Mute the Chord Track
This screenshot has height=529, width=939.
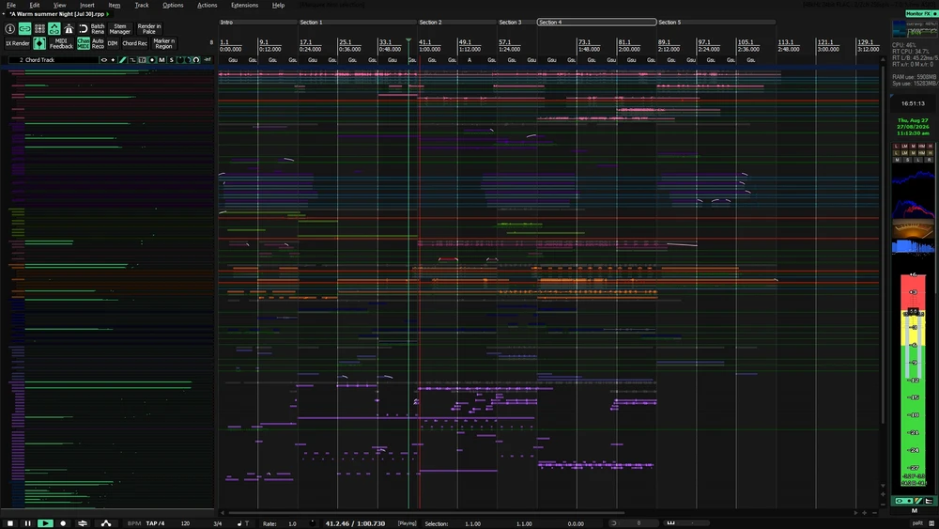coord(162,60)
